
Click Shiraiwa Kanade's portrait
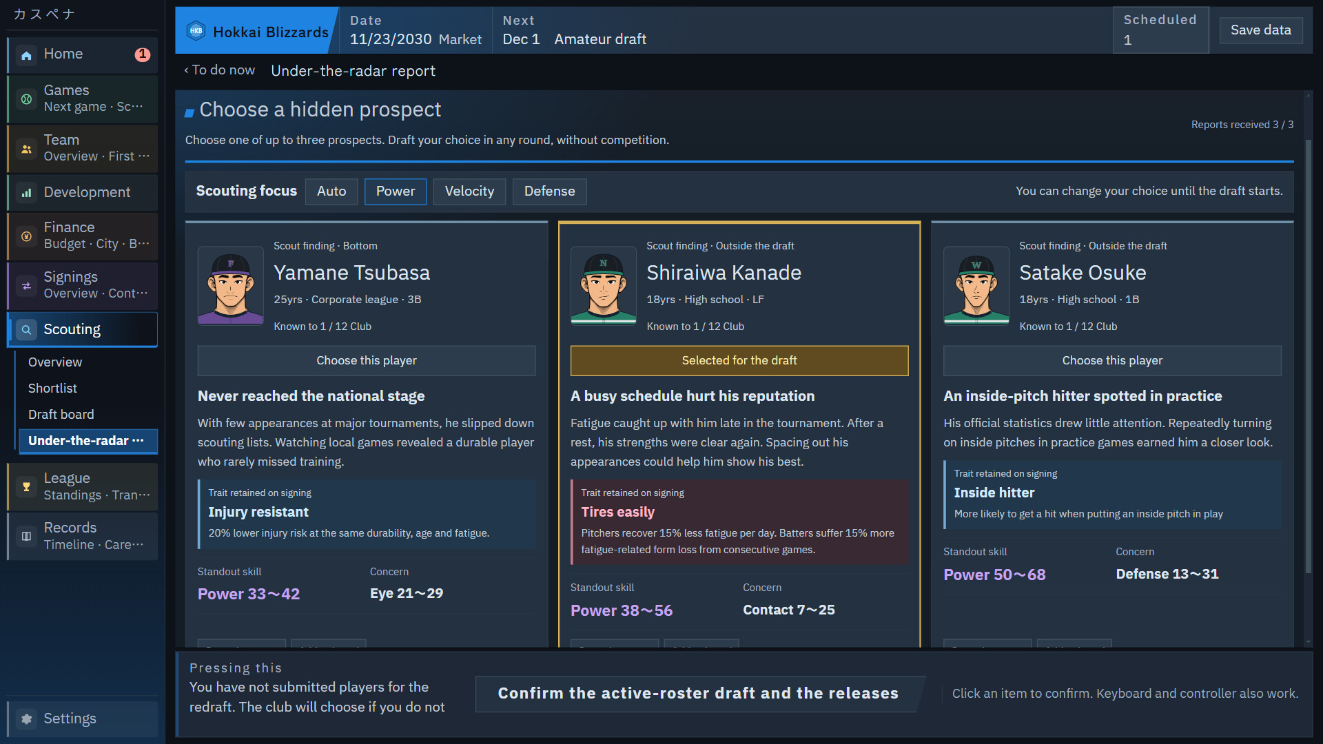point(604,286)
